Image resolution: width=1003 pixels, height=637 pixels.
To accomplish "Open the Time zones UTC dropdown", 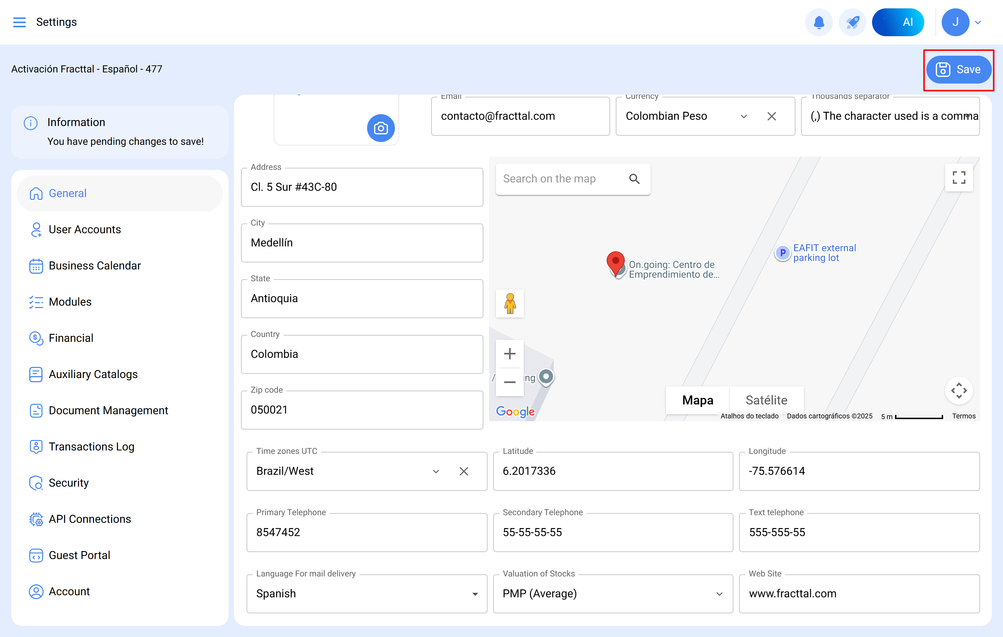I will tap(436, 471).
